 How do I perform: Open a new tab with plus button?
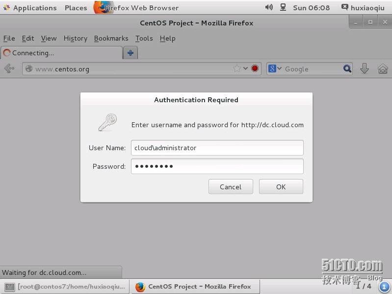130,53
